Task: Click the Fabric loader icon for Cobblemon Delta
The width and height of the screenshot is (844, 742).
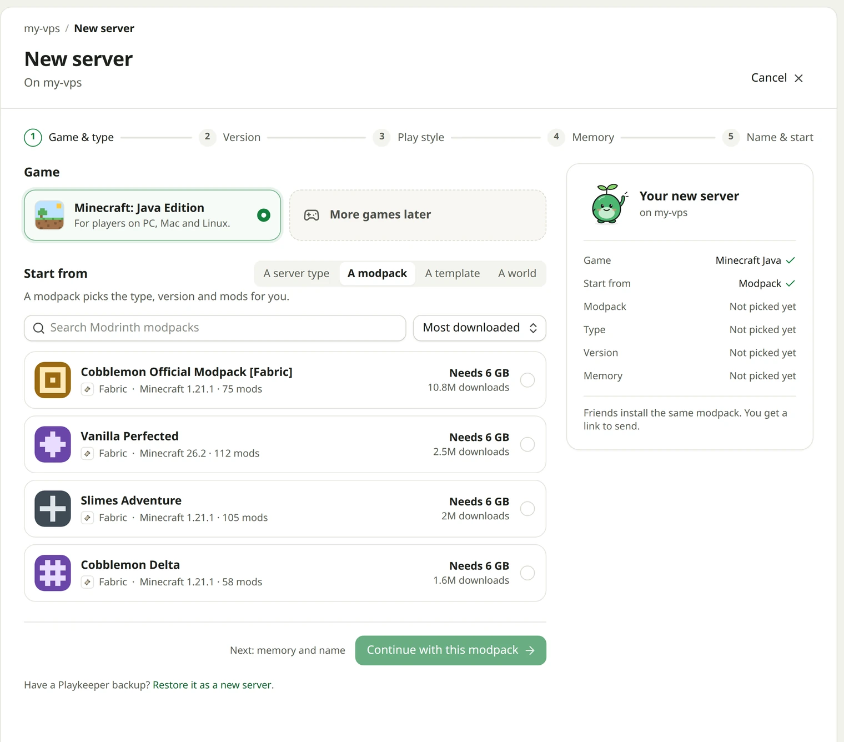Action: 87,582
